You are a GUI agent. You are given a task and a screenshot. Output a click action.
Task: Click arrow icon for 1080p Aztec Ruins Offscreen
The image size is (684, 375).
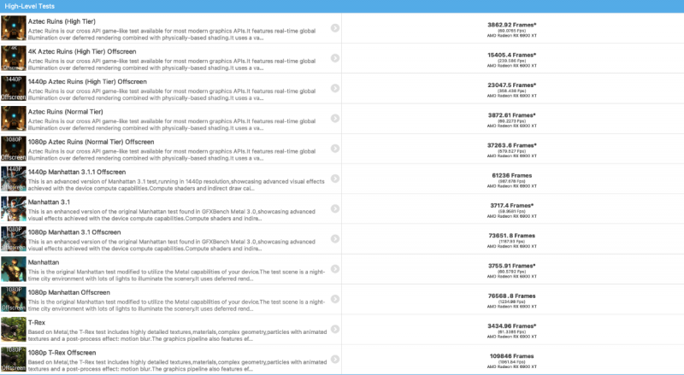pyautogui.click(x=335, y=149)
